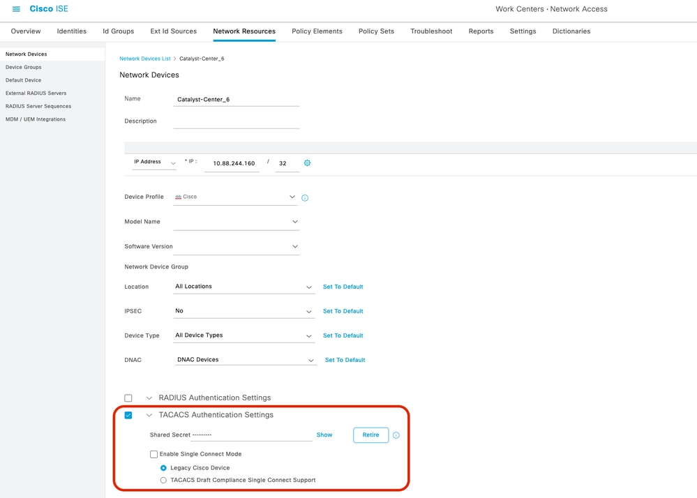Enable RADIUS Authentication Settings checkbox
697x498 pixels.
pyautogui.click(x=128, y=398)
